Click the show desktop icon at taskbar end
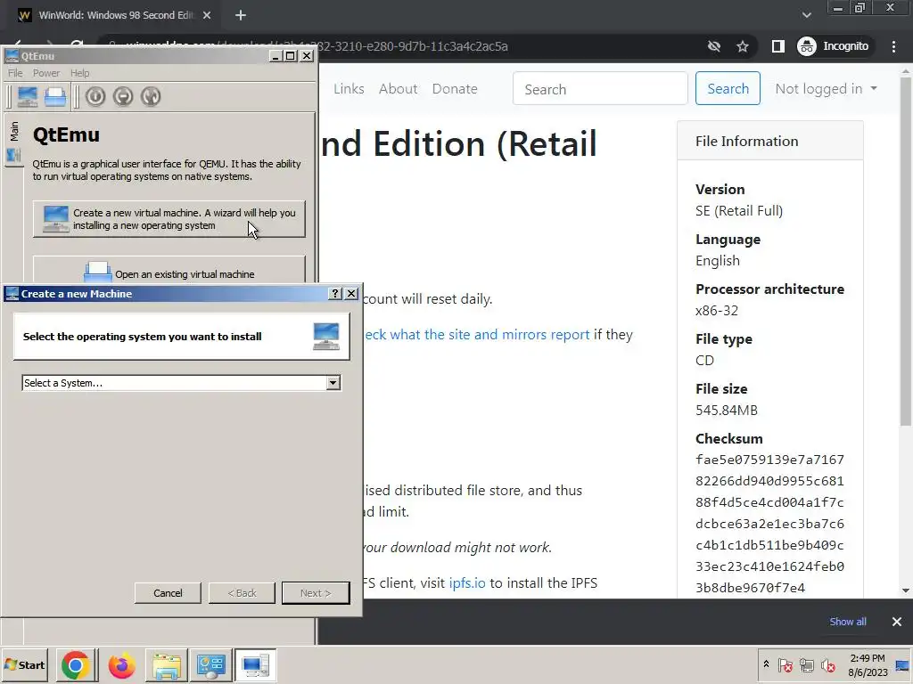 click(902, 665)
